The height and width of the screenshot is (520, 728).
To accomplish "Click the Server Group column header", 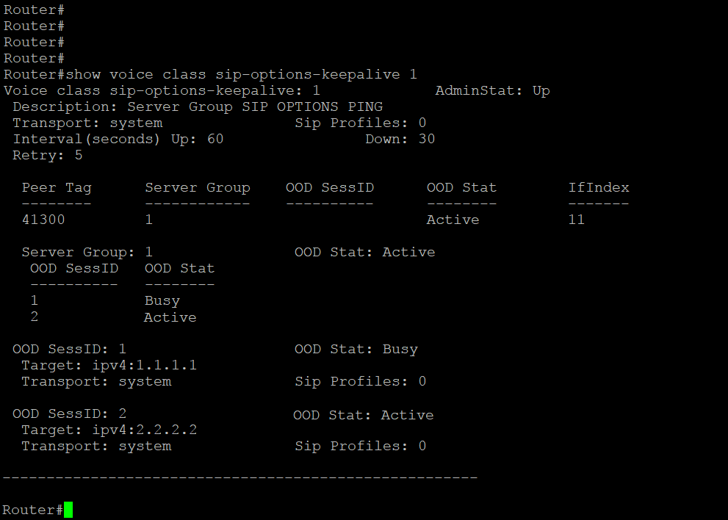I will click(x=198, y=188).
